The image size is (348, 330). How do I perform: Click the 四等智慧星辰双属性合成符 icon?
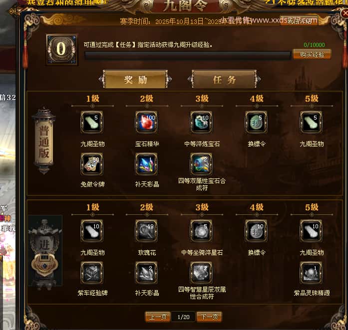pyautogui.click(x=201, y=273)
